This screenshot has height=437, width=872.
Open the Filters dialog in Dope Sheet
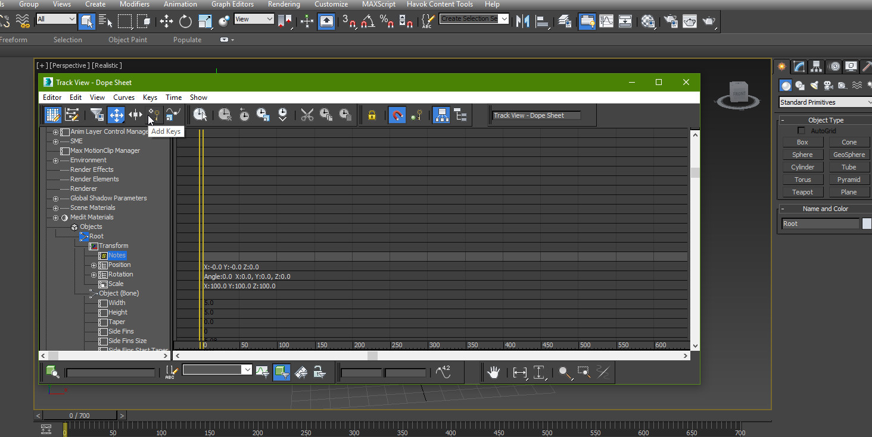96,115
